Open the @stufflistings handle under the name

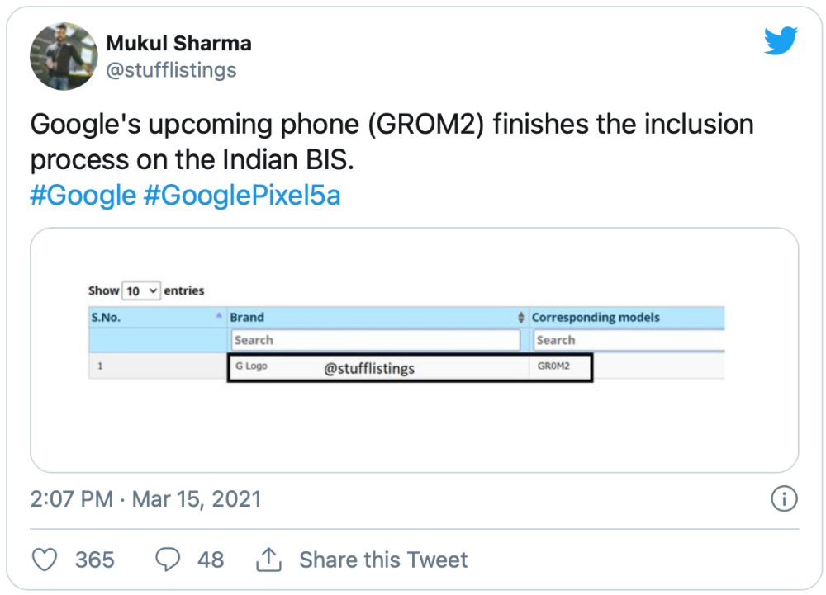point(171,70)
